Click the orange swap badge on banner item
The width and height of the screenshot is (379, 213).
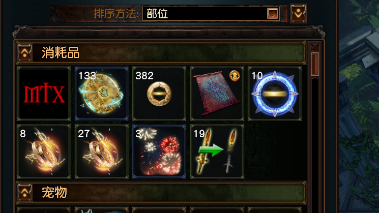coord(235,76)
